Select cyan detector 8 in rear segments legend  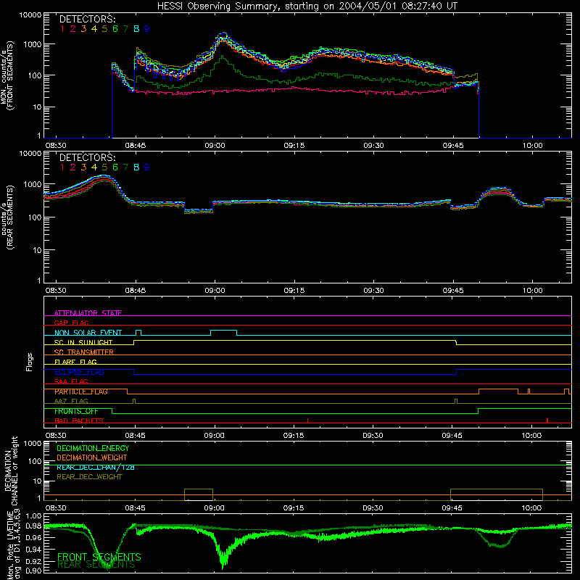point(136,167)
